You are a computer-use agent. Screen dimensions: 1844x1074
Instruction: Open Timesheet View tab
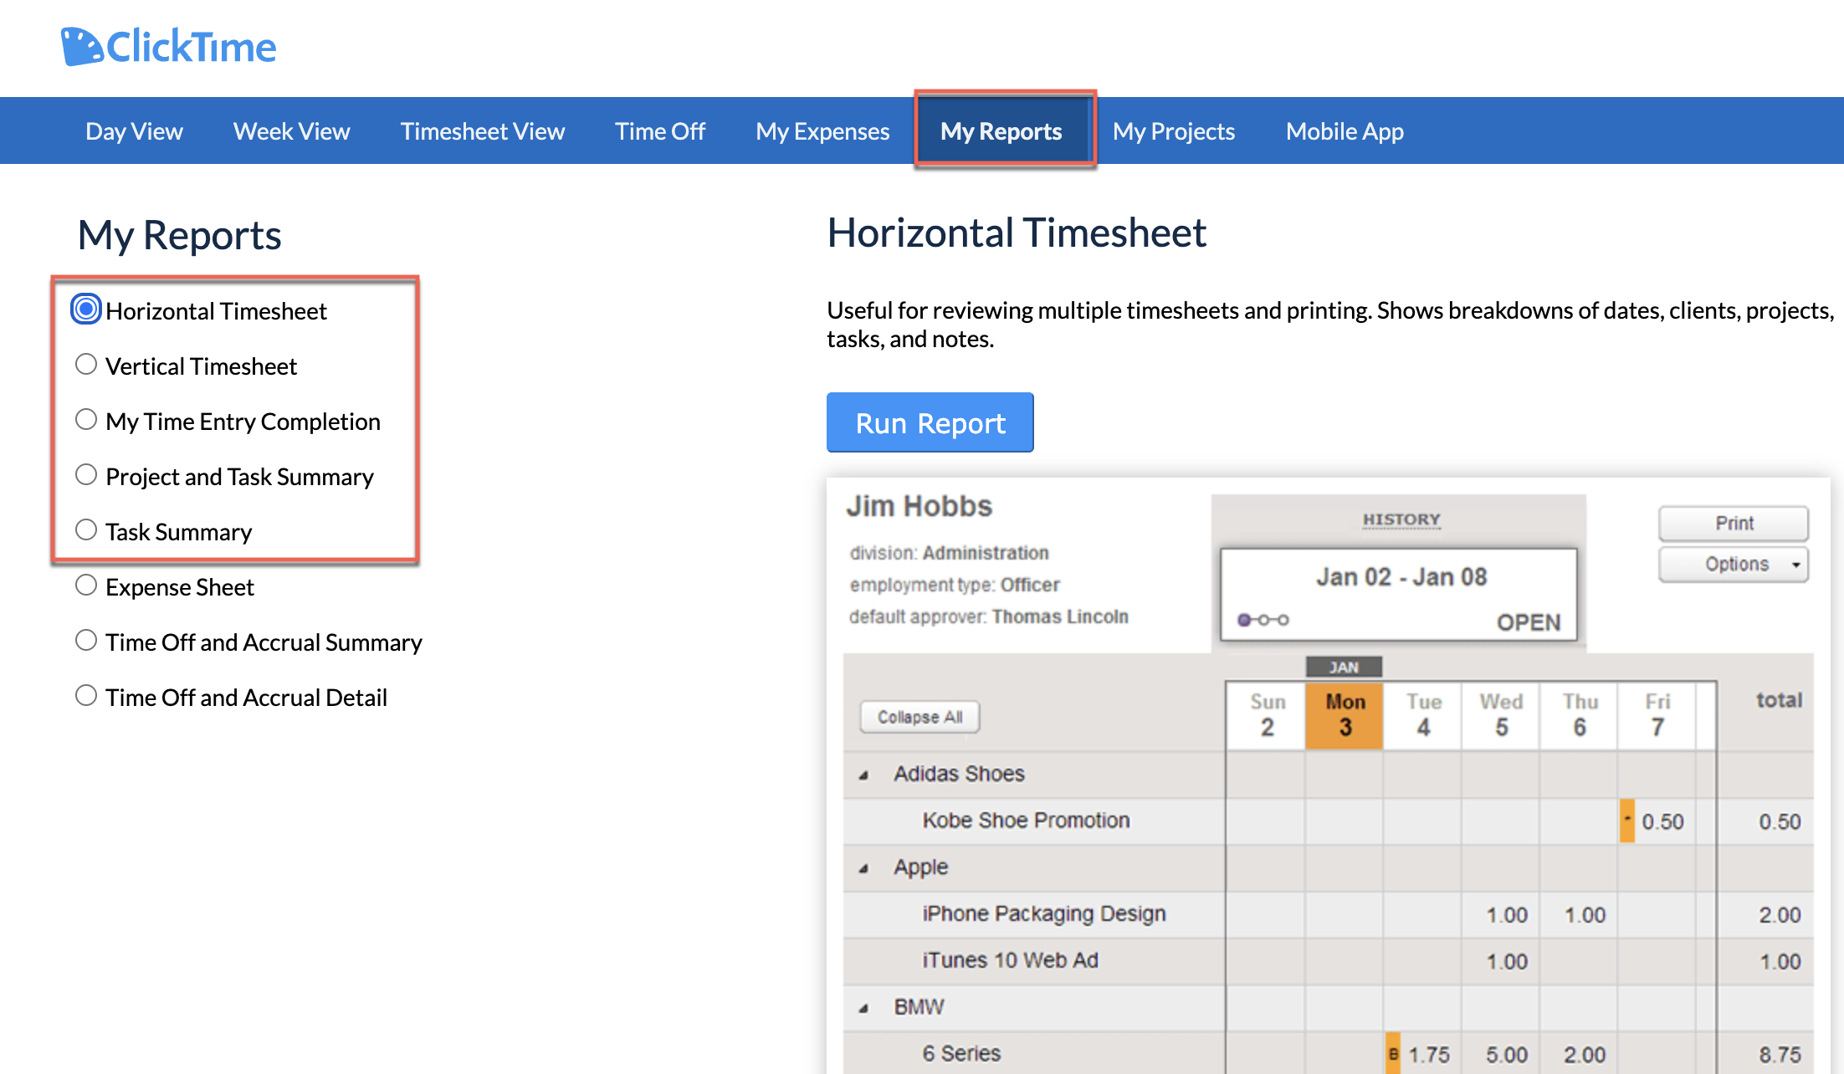(483, 131)
